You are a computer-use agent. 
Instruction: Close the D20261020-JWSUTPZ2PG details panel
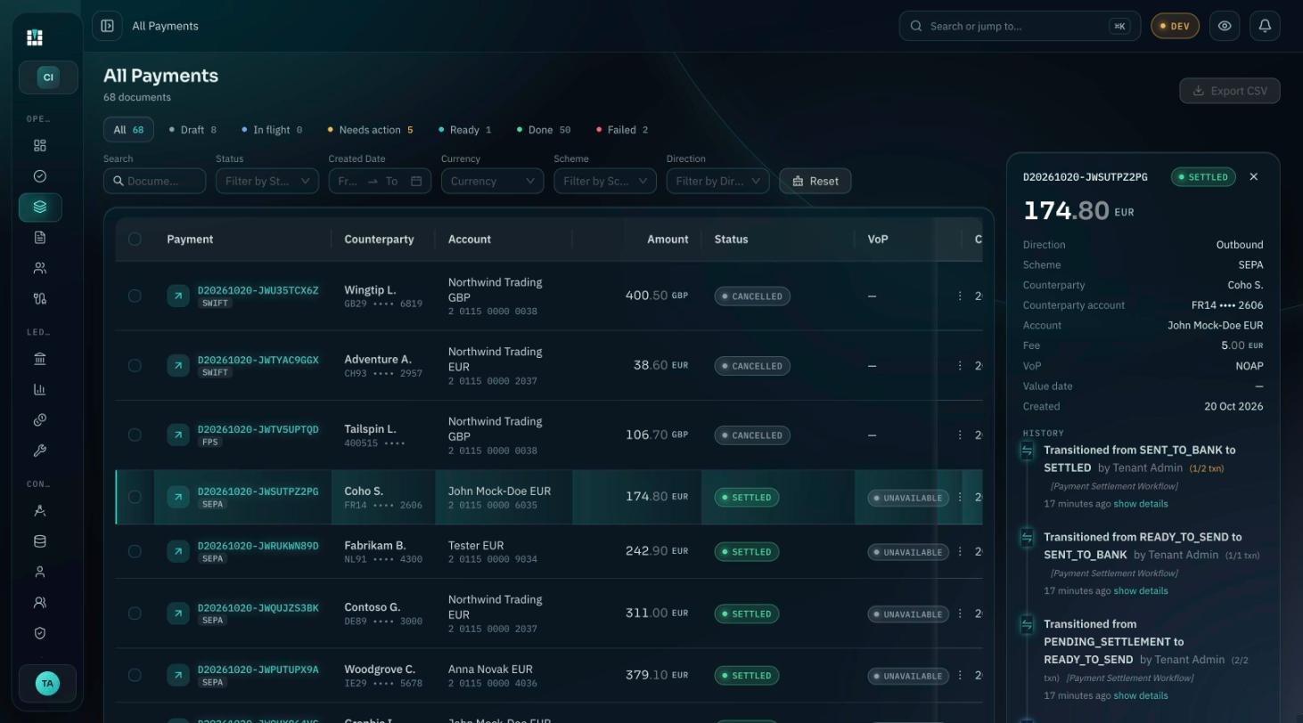coord(1254,176)
